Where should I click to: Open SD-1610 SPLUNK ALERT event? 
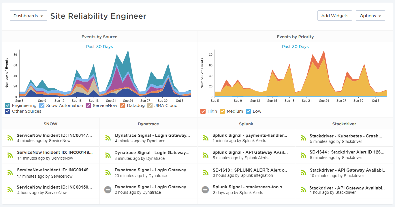click(x=250, y=170)
